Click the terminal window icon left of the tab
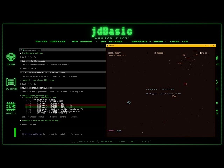224x168 pixels. tap(21, 50)
